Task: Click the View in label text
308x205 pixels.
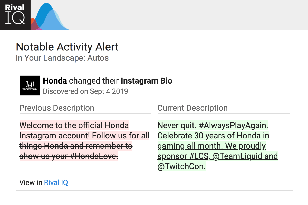Action: (x=31, y=182)
